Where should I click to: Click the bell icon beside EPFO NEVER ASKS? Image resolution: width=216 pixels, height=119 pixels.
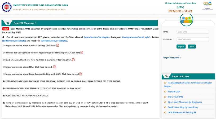(x=4, y=81)
